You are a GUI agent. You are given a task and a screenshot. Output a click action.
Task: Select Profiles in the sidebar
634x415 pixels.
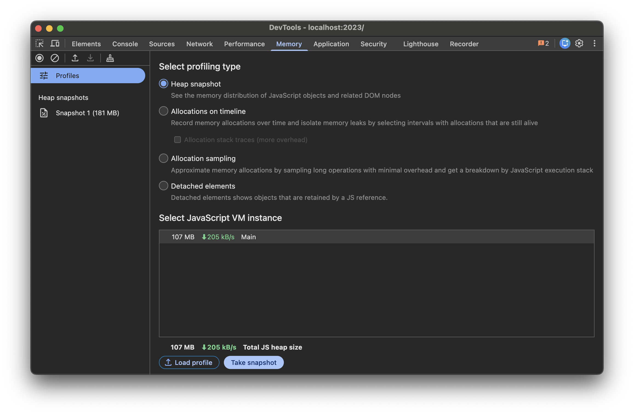[88, 76]
